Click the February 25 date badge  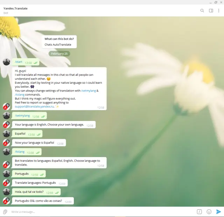(x=59, y=54)
